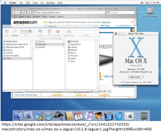Open iPhoto from the Dock

99,116
